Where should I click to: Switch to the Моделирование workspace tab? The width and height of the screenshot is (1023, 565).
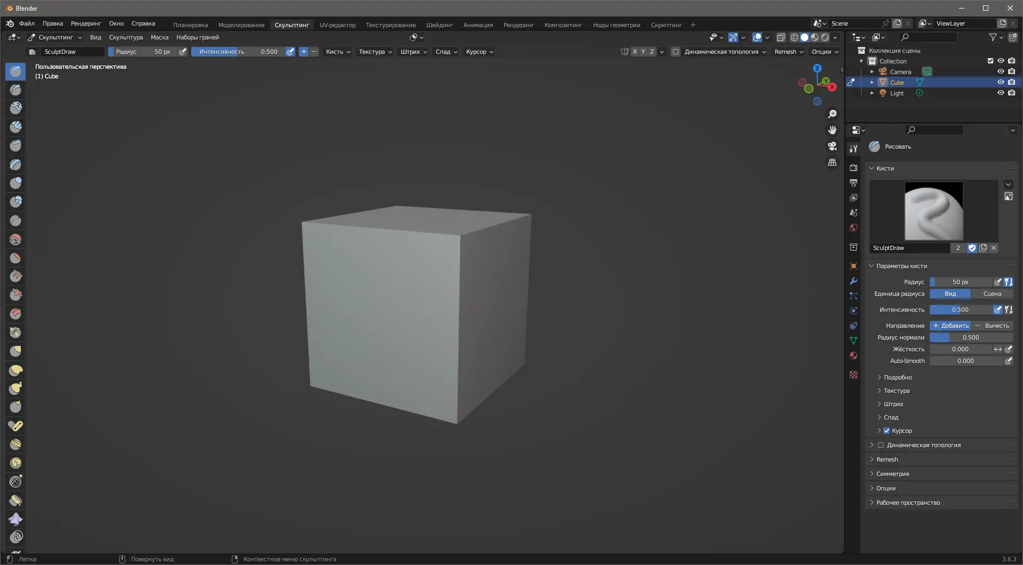point(241,25)
